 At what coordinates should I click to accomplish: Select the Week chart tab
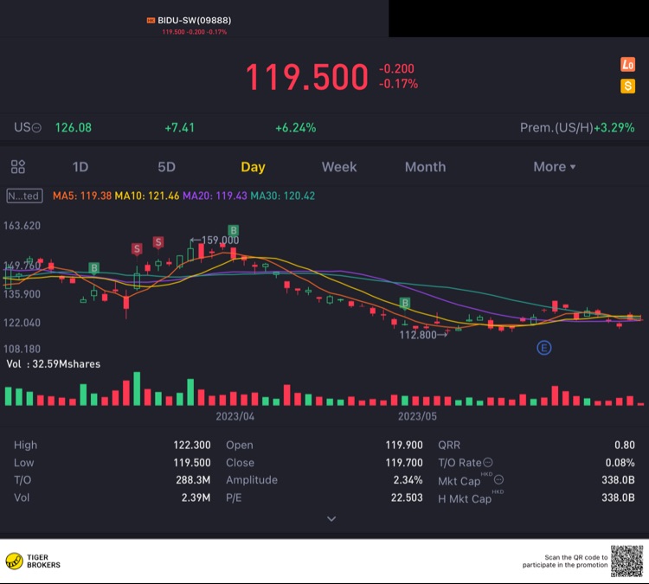[339, 167]
